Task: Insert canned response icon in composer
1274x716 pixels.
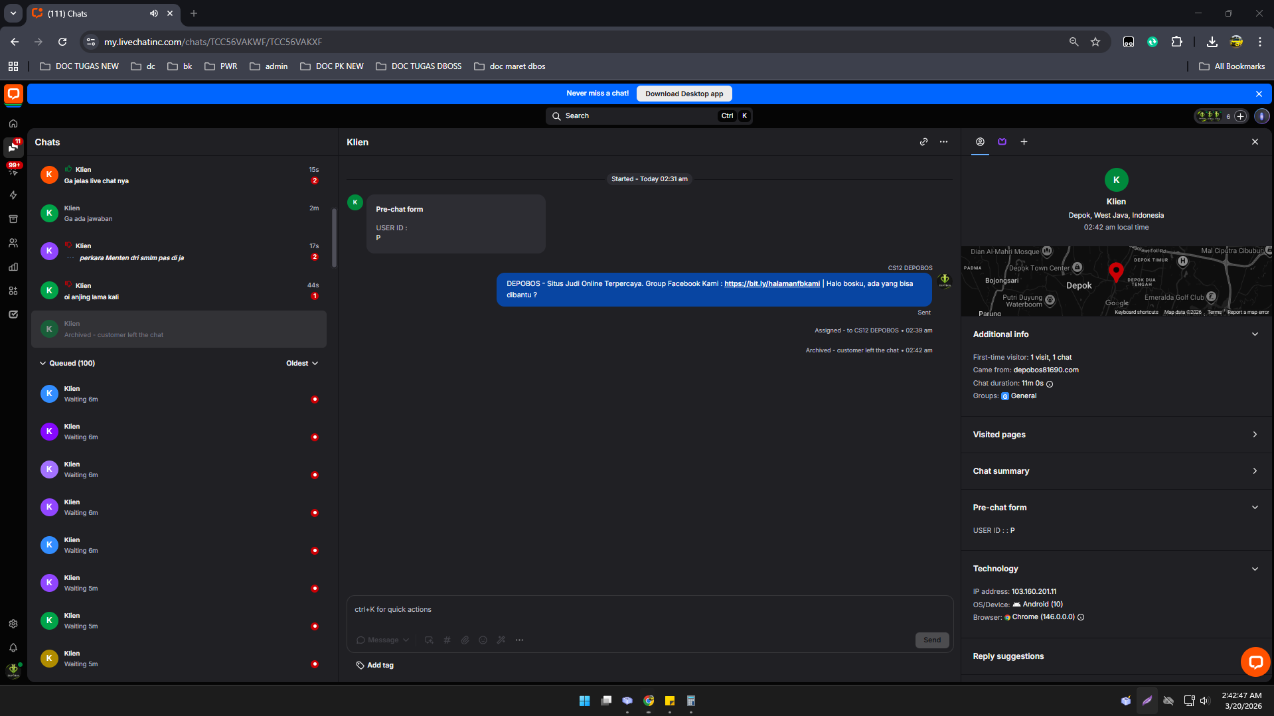Action: coord(429,640)
